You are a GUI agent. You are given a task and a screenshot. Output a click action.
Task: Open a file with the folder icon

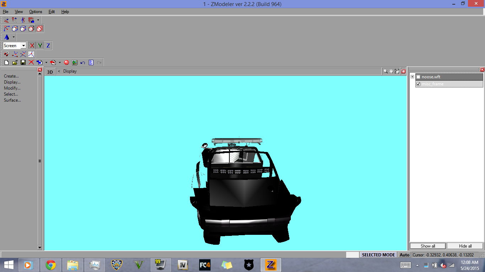point(15,63)
